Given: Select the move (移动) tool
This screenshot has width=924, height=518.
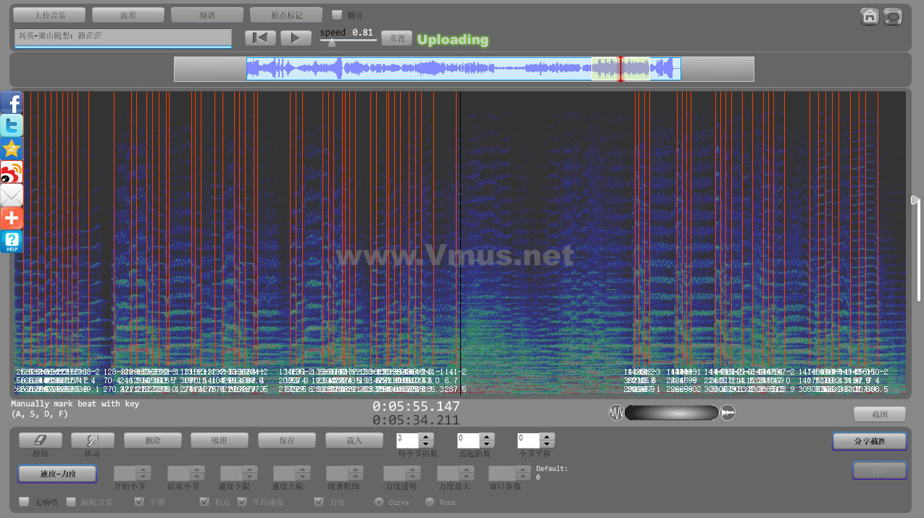Looking at the screenshot, I should (x=91, y=440).
